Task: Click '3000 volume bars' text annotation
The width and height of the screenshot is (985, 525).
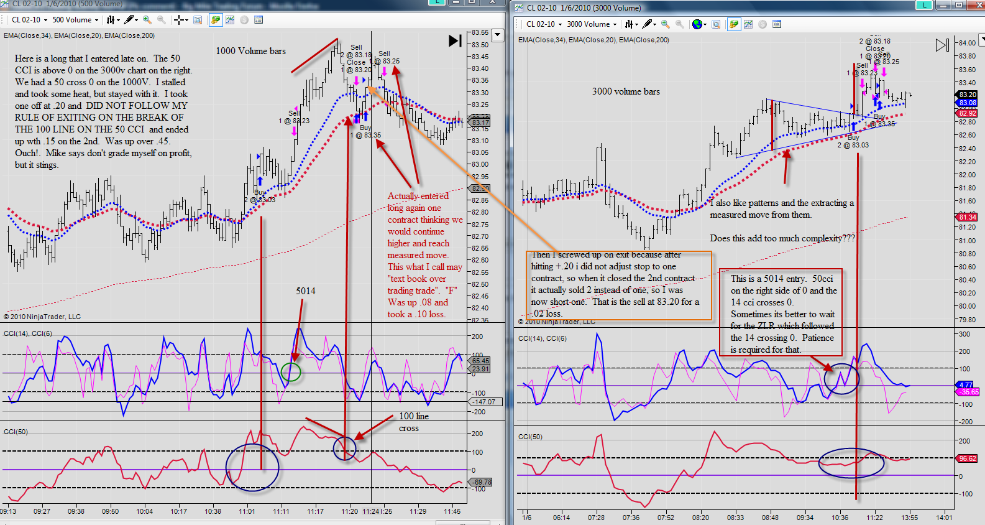Action: tap(626, 91)
